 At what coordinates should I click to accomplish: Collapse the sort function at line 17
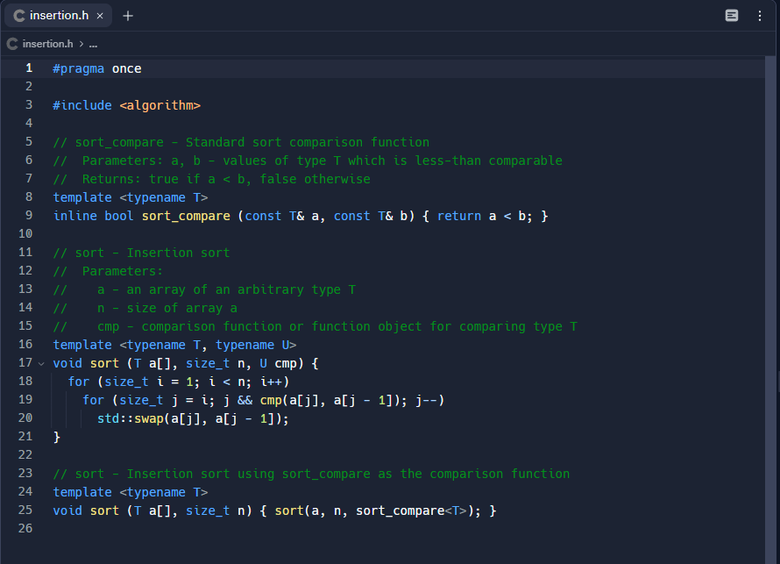(40, 362)
